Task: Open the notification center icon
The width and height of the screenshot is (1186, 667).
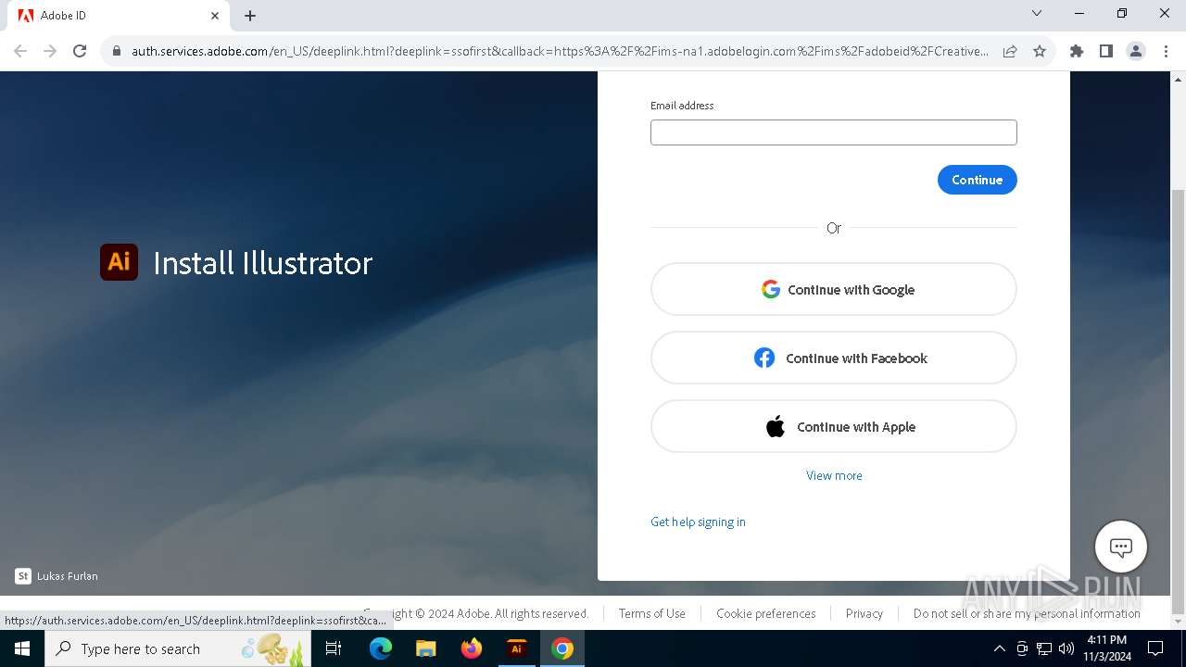Action: (x=1155, y=648)
